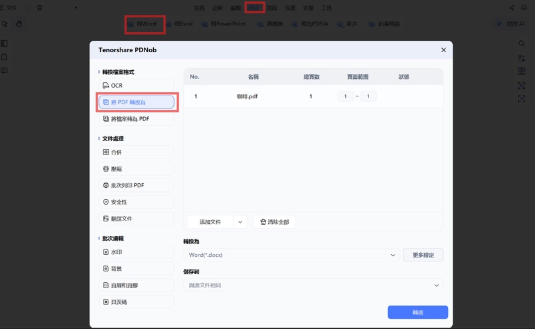Select the hand pan tool
The width and height of the screenshot is (535, 329).
point(19,24)
